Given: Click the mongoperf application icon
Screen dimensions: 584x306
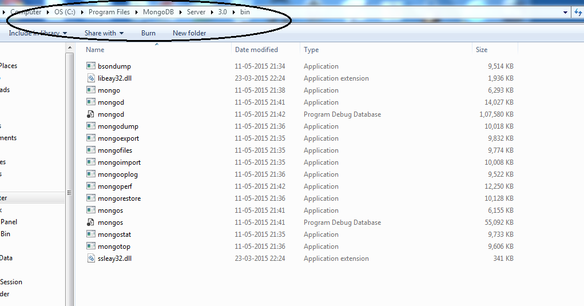Looking at the screenshot, I should tap(91, 186).
